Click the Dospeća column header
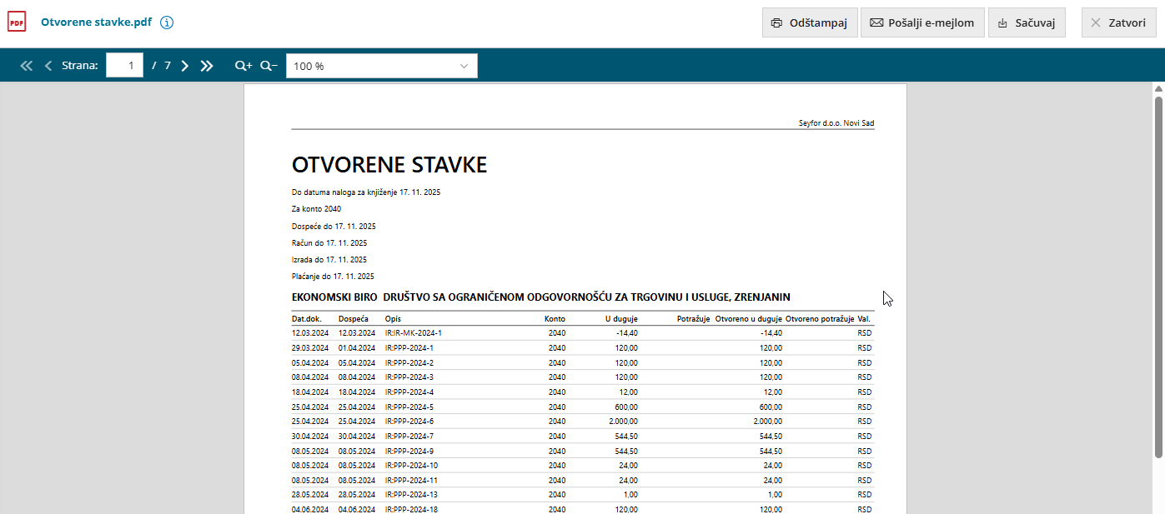The height and width of the screenshot is (514, 1165). point(354,319)
